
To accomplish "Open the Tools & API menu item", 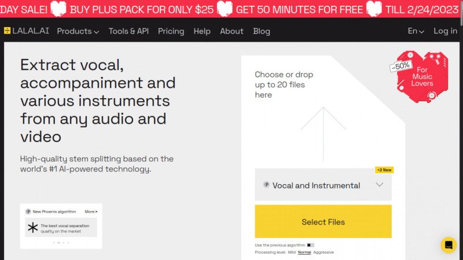I will pyautogui.click(x=128, y=31).
